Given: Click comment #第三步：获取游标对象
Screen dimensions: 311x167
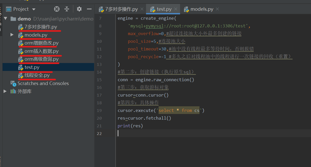Looking at the screenshot, I should 143,87.
